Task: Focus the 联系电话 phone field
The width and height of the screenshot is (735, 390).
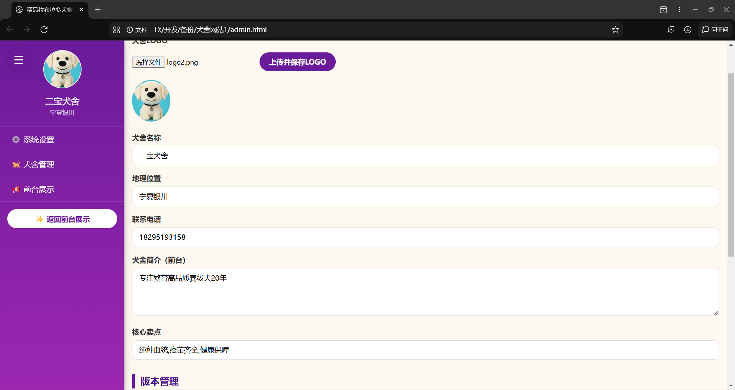Action: (425, 237)
